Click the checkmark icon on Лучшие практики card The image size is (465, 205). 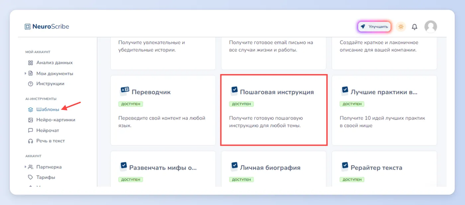(345, 91)
